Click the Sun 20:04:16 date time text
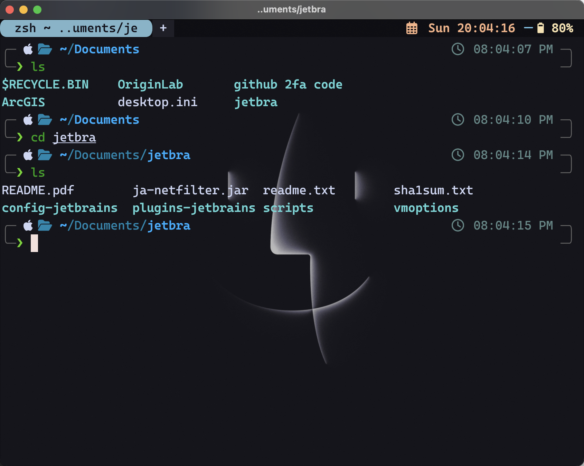 pos(471,28)
